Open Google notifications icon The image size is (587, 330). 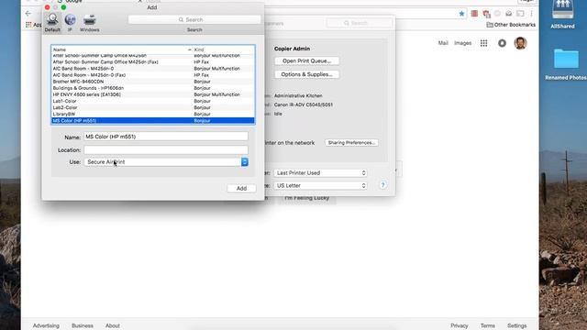click(x=502, y=43)
